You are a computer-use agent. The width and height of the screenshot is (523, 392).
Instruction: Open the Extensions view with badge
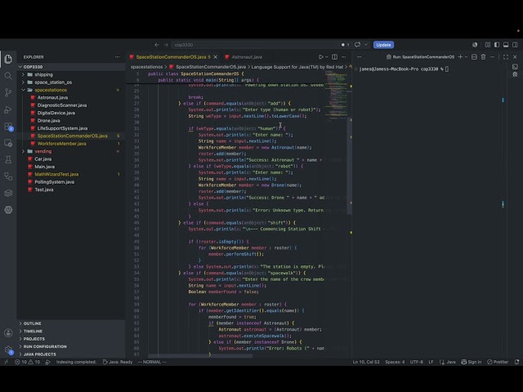tap(8, 127)
